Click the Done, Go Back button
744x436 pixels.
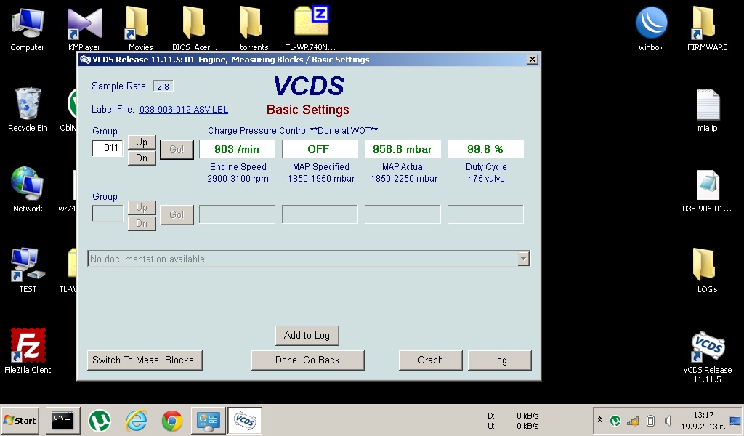(307, 360)
